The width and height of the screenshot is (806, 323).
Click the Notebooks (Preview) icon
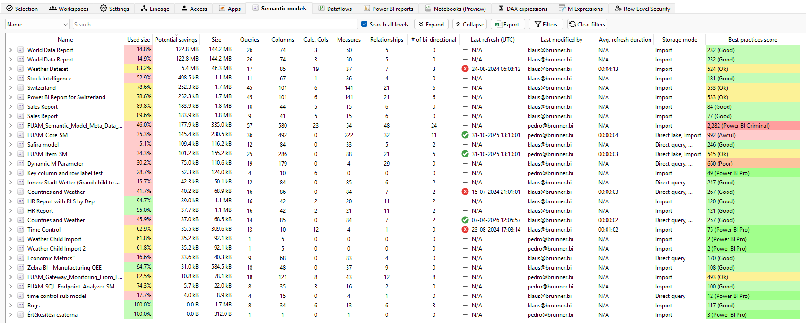point(428,9)
